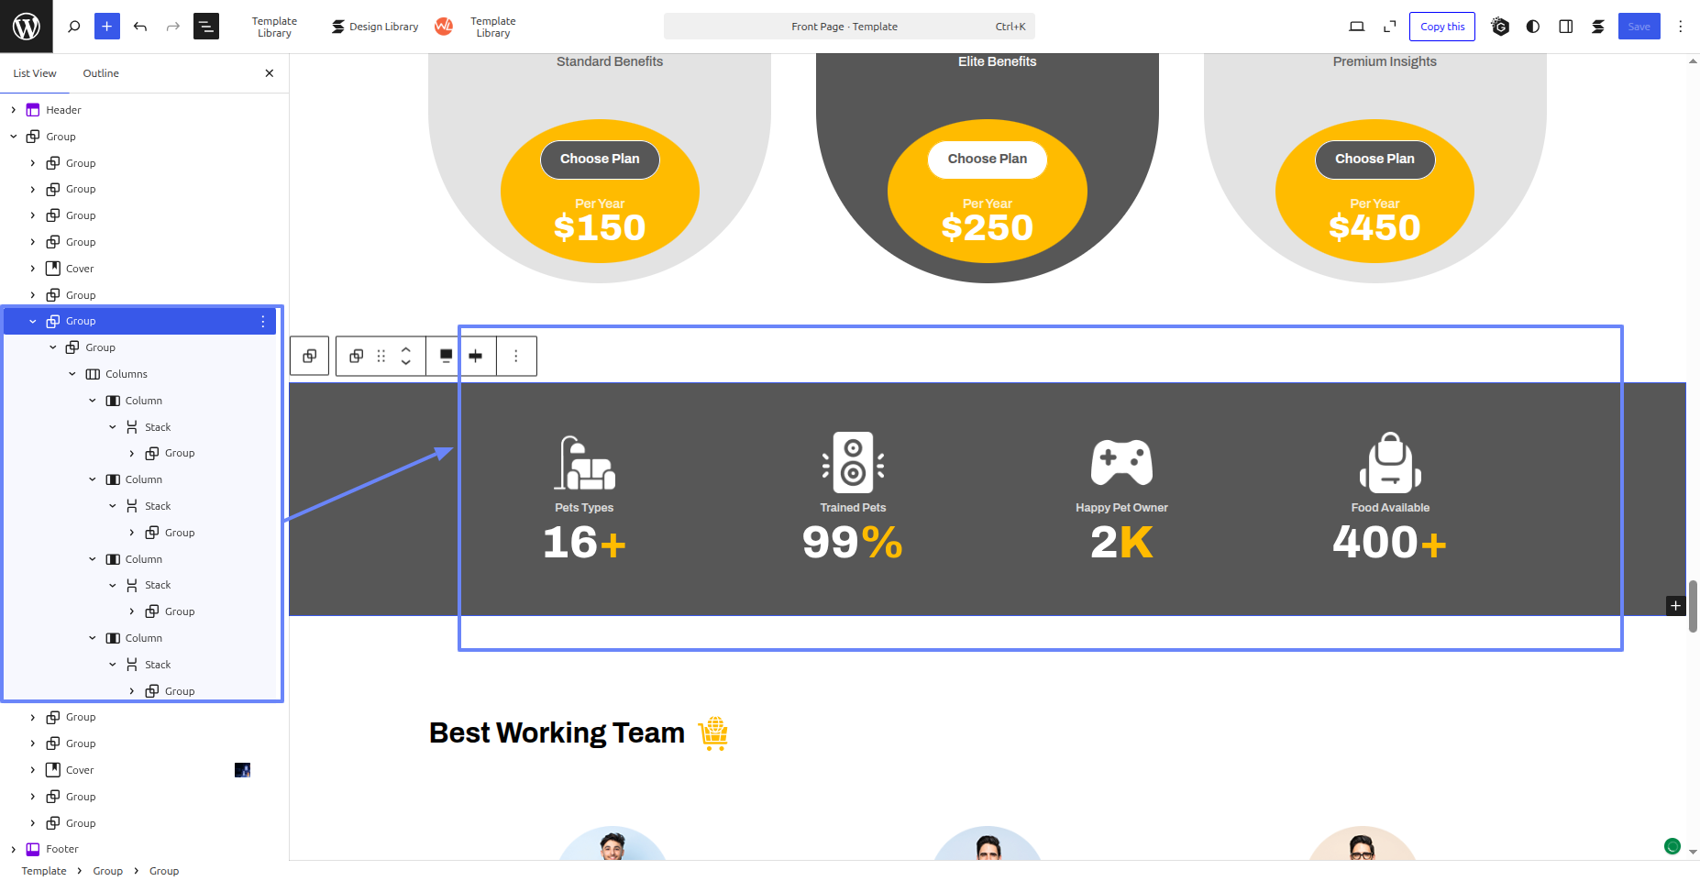Open the Styles half-circle icon
This screenshot has height=881, width=1700.
(x=1533, y=27)
